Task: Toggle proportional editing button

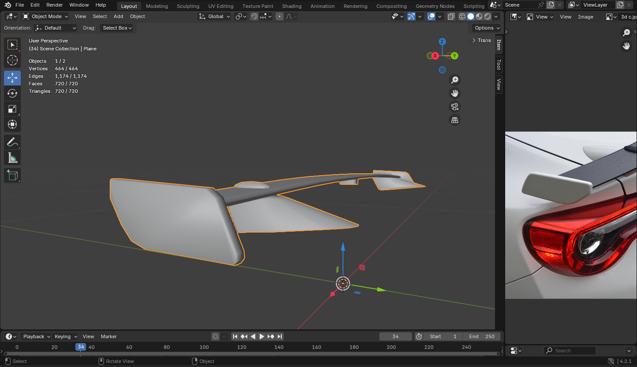Action: (280, 16)
